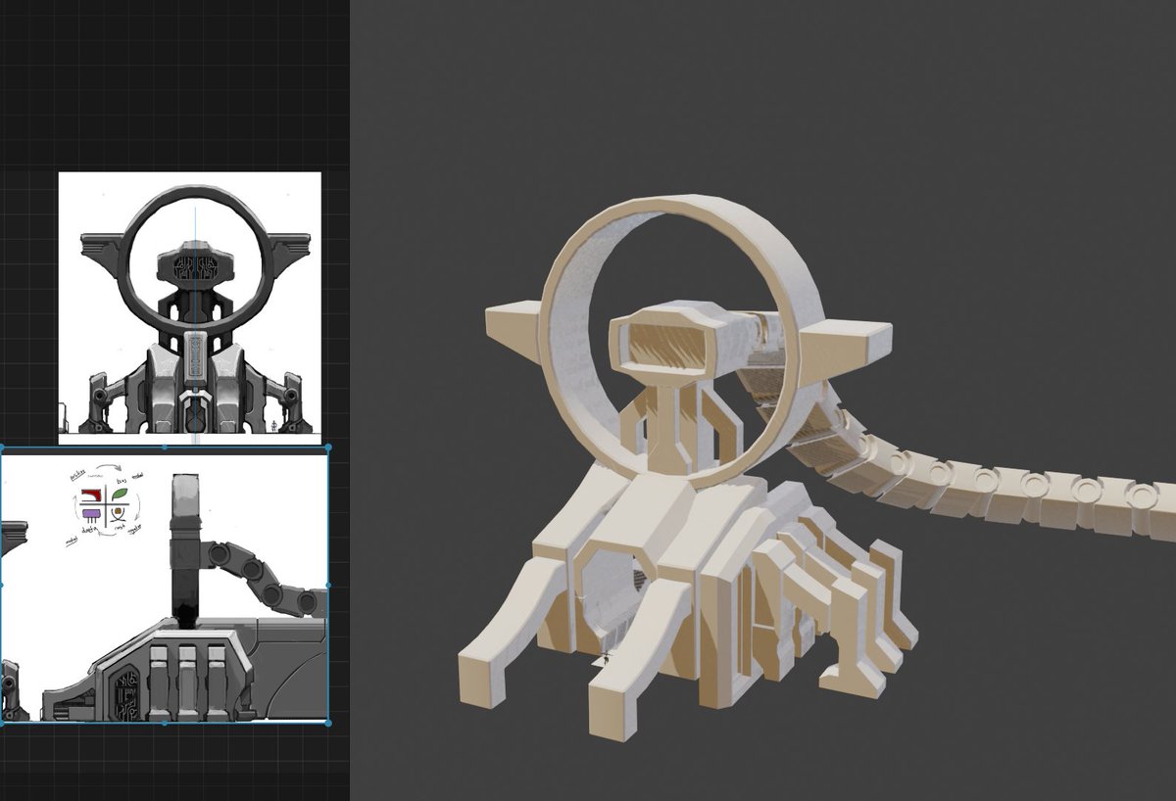Click the top-center edge handle of the selected reference
1176x801 pixels.
164,448
